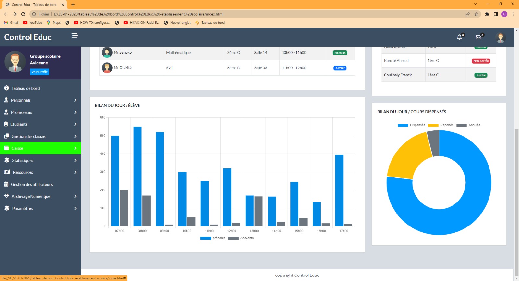Expand the Ressources submenu chevron
519x281 pixels.
point(75,172)
